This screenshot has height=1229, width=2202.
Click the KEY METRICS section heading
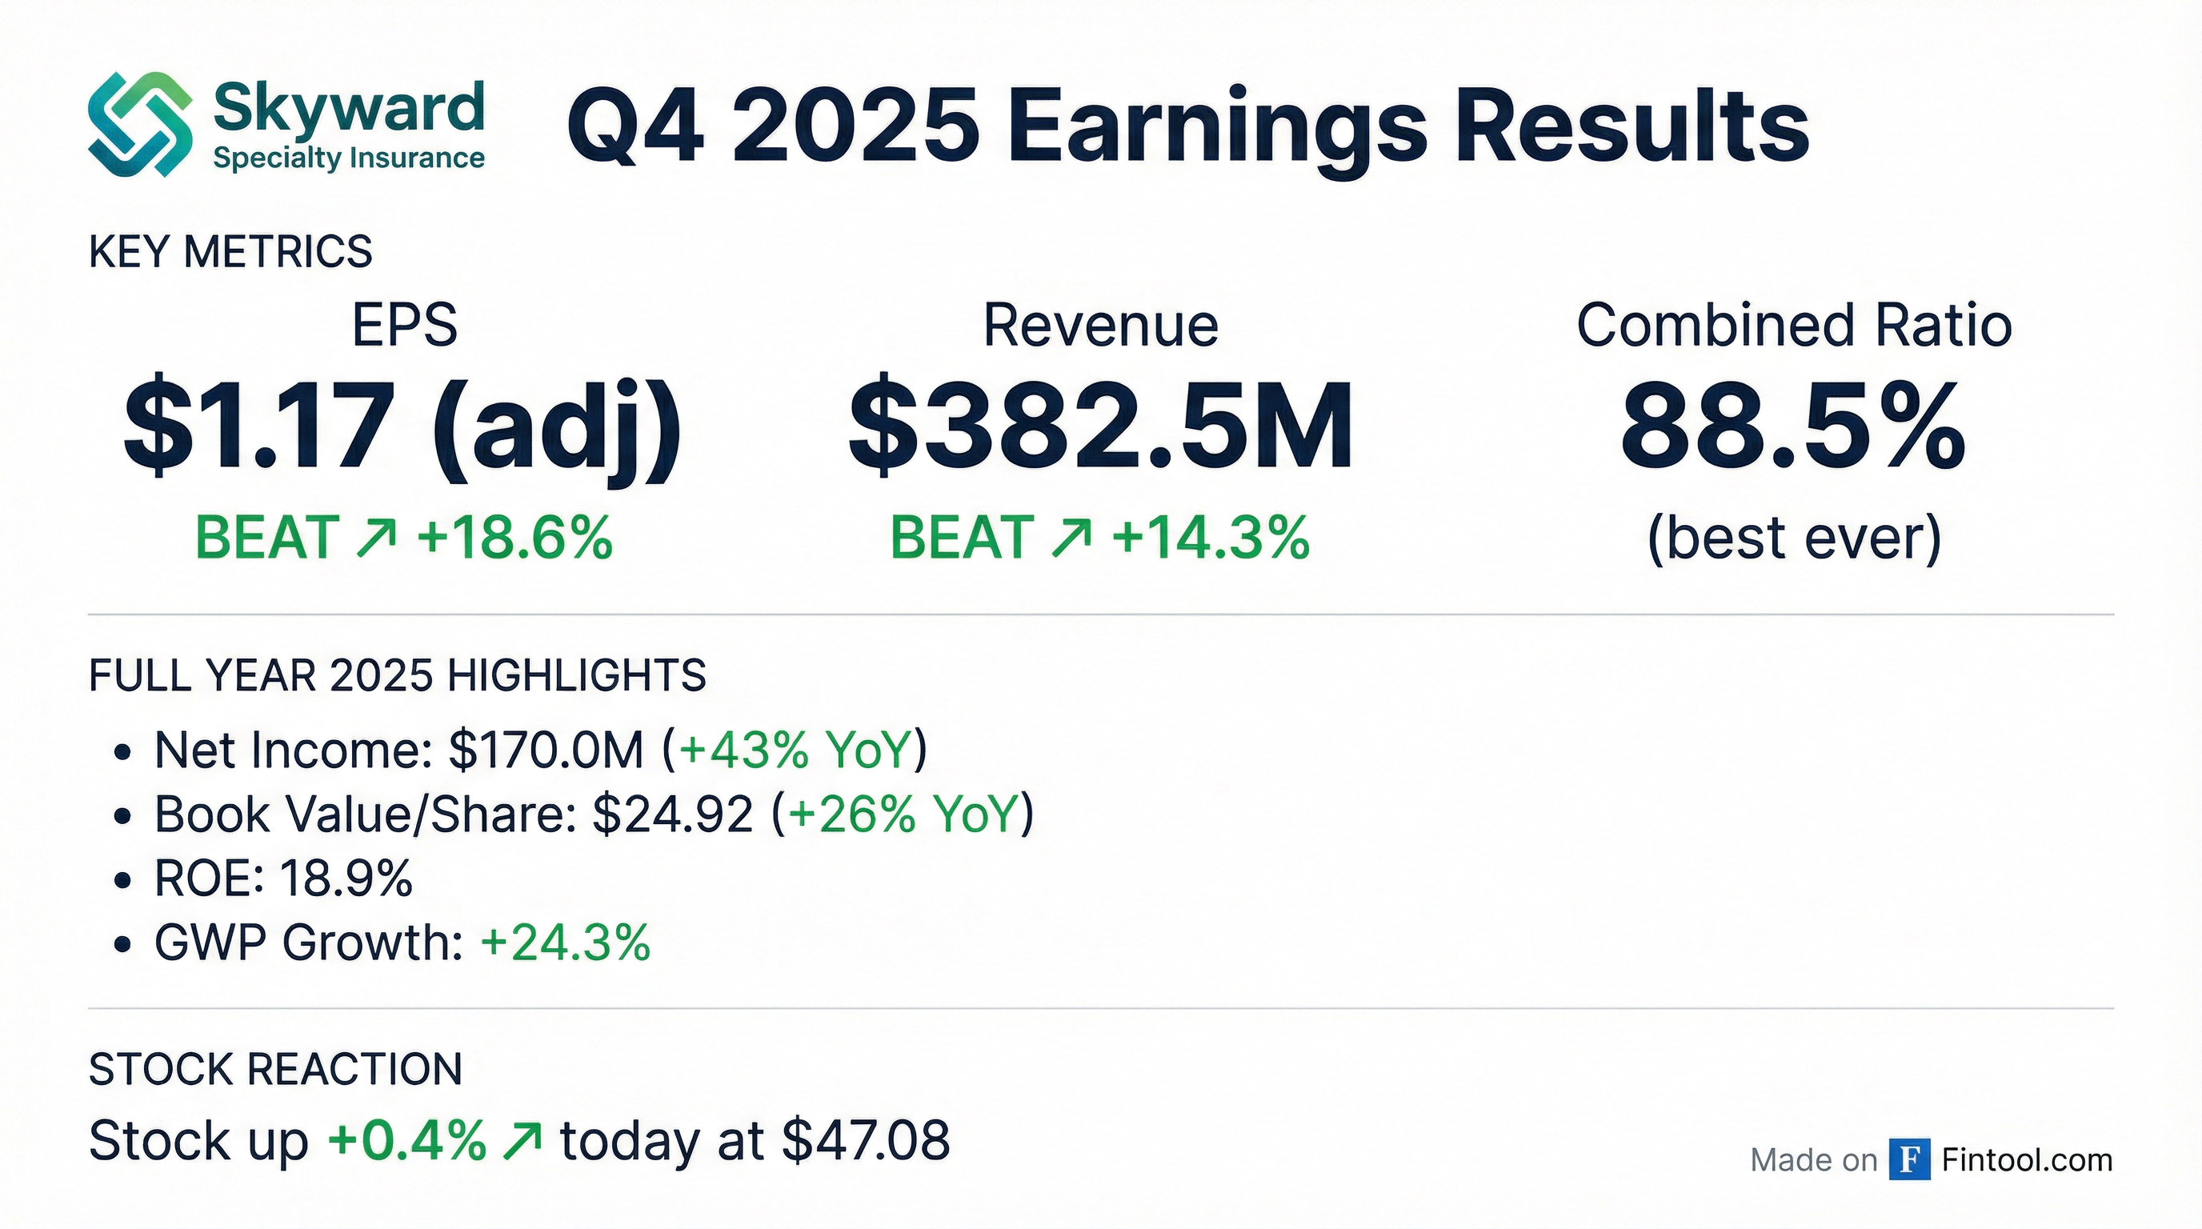(x=230, y=252)
